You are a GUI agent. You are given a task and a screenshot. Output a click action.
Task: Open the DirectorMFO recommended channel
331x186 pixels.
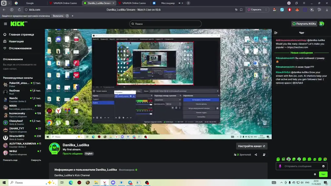coord(22,137)
